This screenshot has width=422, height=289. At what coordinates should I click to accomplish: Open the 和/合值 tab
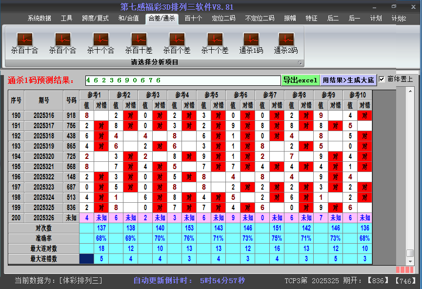click(x=124, y=18)
